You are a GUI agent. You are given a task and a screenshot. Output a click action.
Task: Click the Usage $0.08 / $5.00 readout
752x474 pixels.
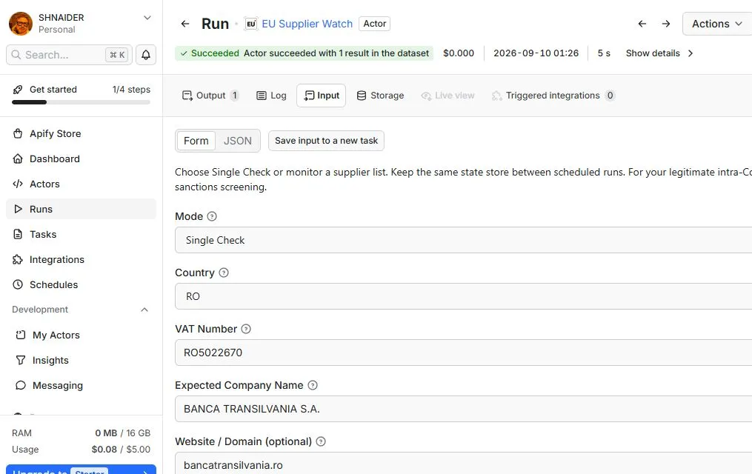[x=81, y=450]
